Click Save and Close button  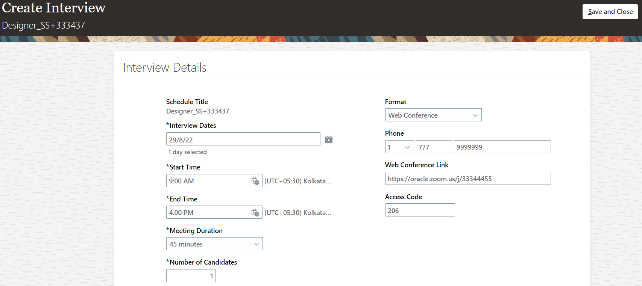click(x=610, y=12)
